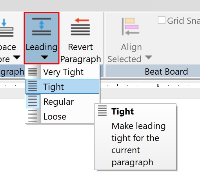Select the Tight leading option
This screenshot has width=200, height=186.
pos(62,86)
